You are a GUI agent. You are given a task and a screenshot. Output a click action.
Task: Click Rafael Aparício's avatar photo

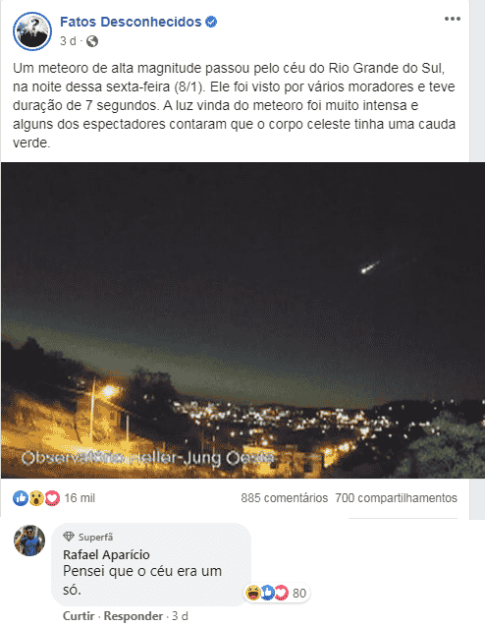[29, 541]
